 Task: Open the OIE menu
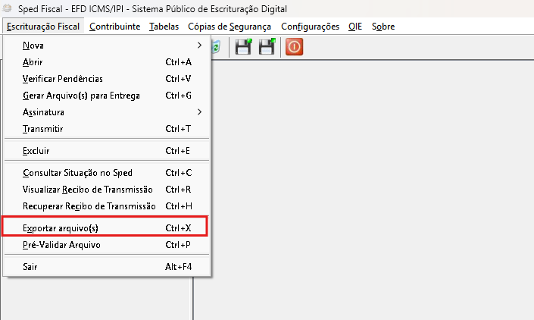pyautogui.click(x=355, y=27)
